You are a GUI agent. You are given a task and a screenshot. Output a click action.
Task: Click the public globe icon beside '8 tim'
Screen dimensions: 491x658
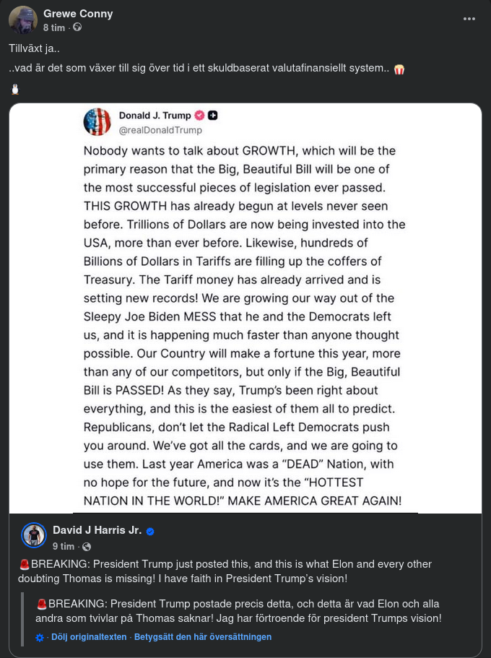[x=77, y=27]
